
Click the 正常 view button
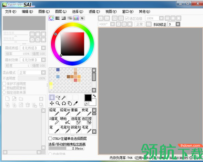(140, 24)
